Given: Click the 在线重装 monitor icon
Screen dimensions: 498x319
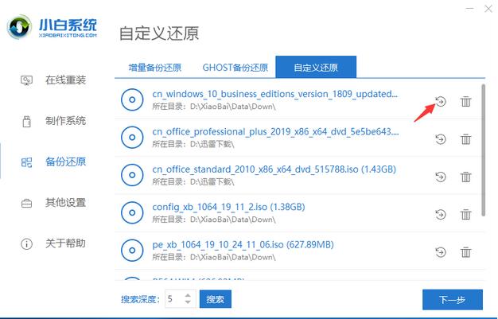Looking at the screenshot, I should [x=26, y=80].
